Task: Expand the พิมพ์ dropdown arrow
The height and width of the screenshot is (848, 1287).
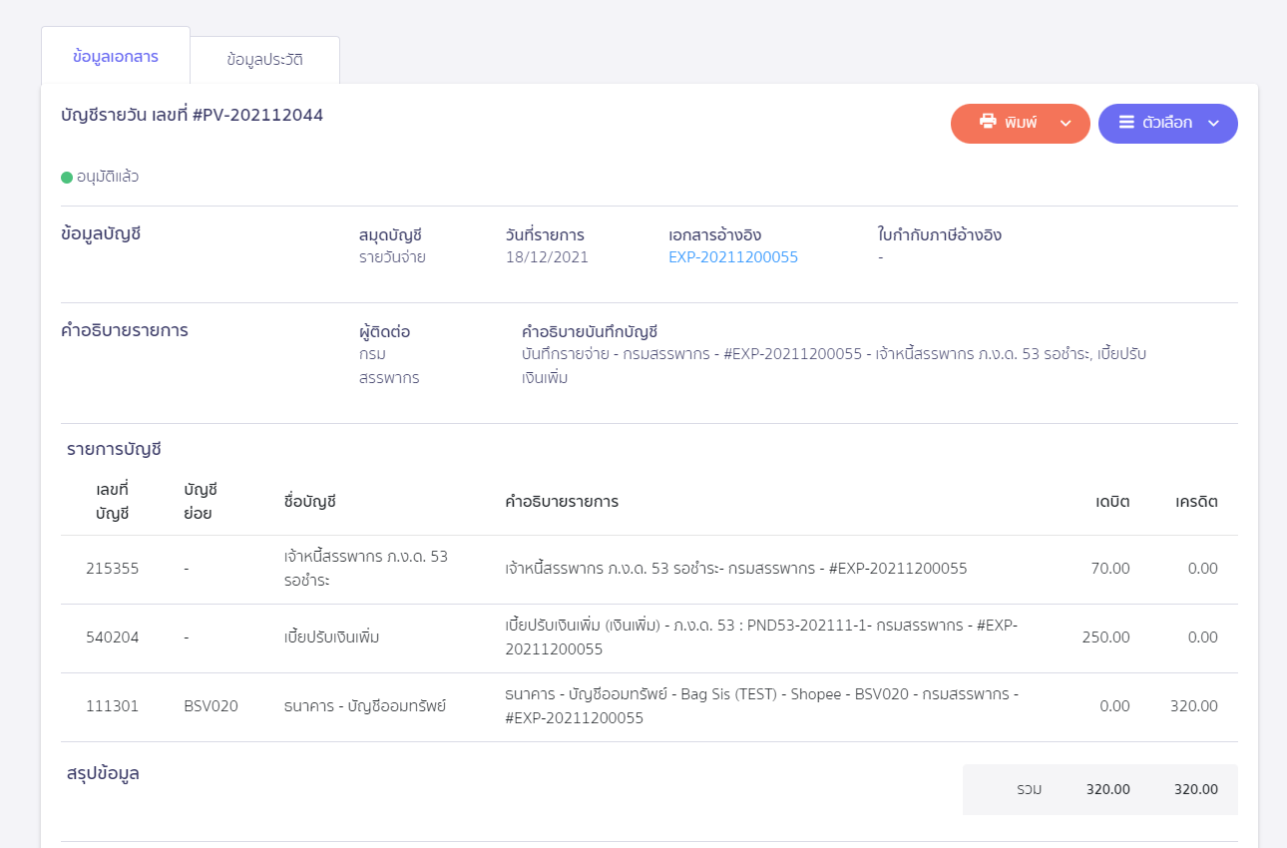Action: 1066,124
